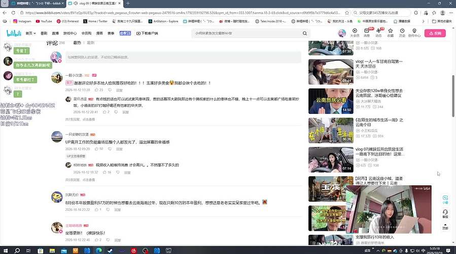The height and width of the screenshot is (254, 456).
Task: Click the floating mini video player
Action: (389, 209)
